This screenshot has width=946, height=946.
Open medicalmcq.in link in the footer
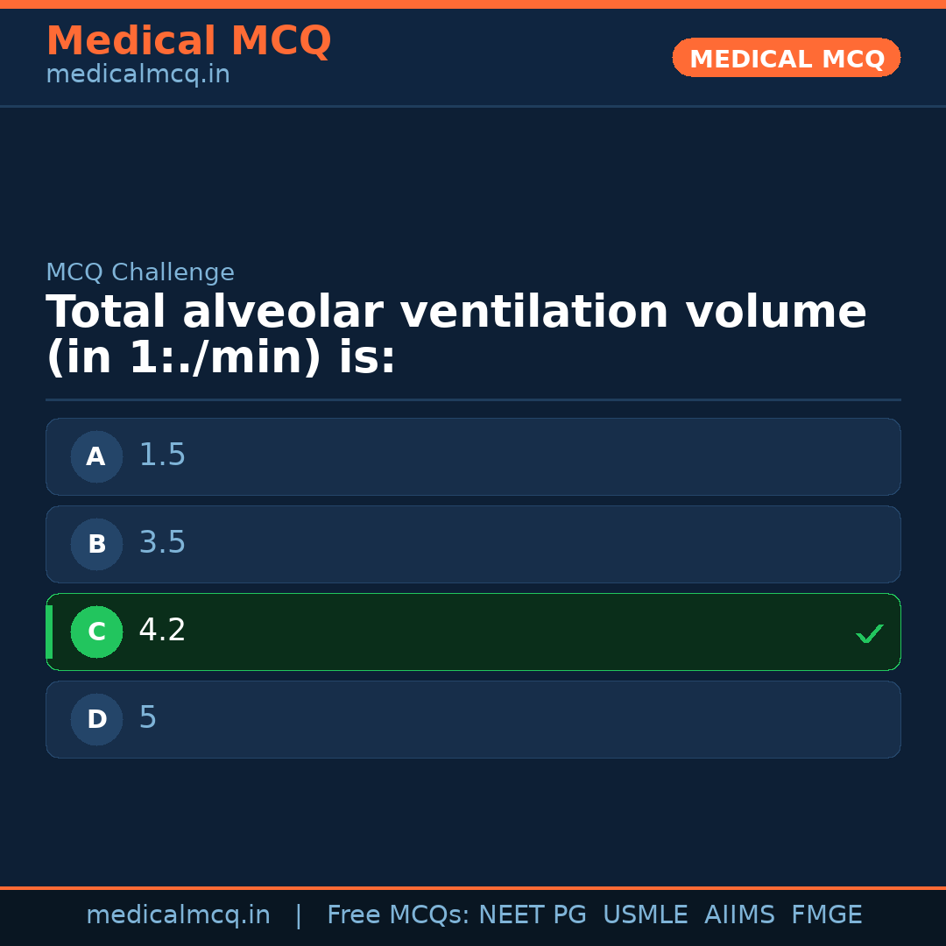178,915
